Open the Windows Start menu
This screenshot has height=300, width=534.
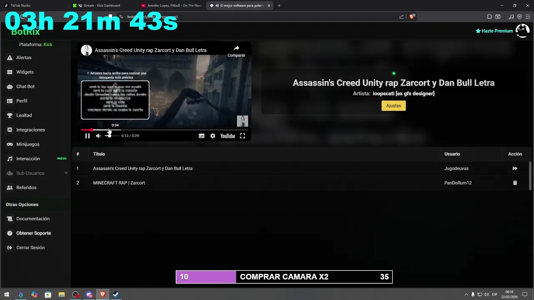(7, 295)
